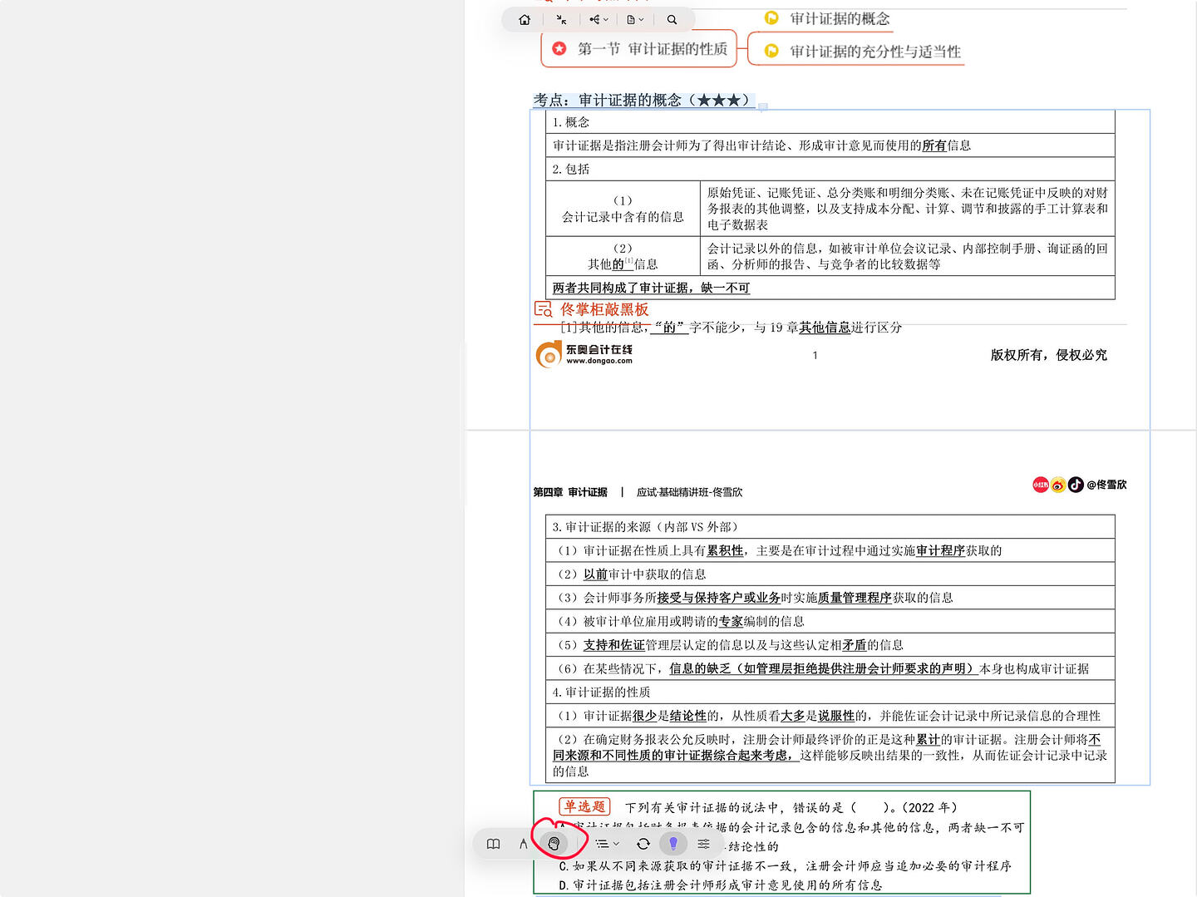The height and width of the screenshot is (897, 1197).
Task: Open the sliders settings icon in bottom toolbar
Action: click(704, 844)
